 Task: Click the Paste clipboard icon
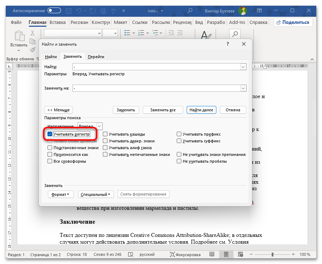point(19,36)
